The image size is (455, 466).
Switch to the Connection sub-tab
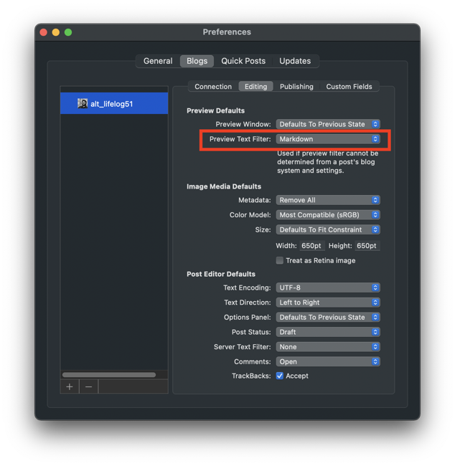(x=213, y=87)
